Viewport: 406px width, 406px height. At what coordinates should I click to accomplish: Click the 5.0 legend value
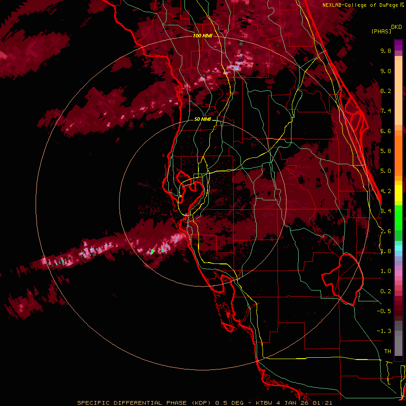click(x=386, y=171)
